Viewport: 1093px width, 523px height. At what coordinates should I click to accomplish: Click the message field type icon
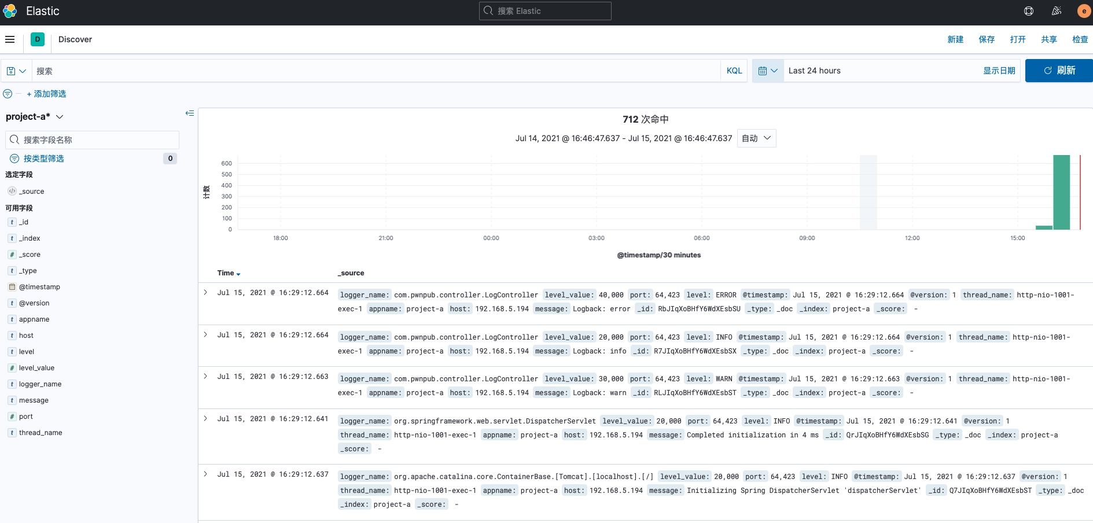tap(12, 400)
